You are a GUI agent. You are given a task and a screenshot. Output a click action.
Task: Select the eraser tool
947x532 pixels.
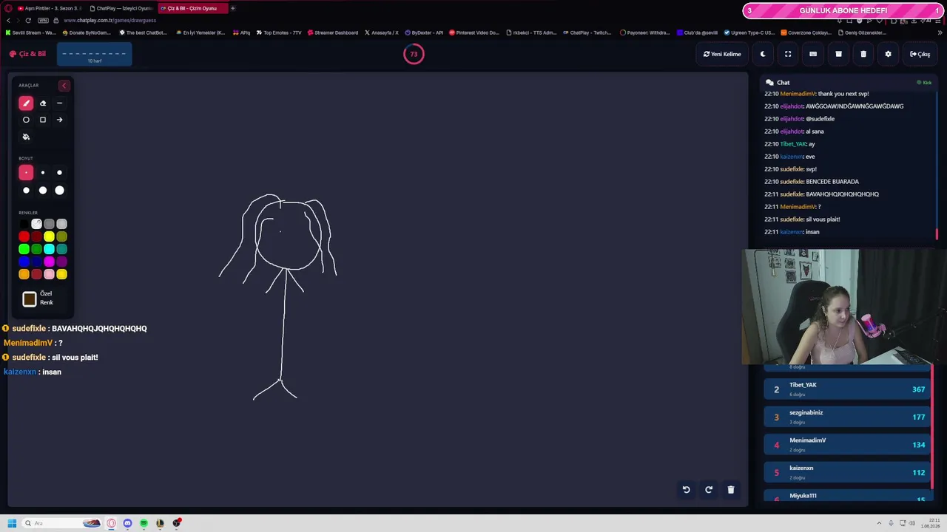pos(43,103)
